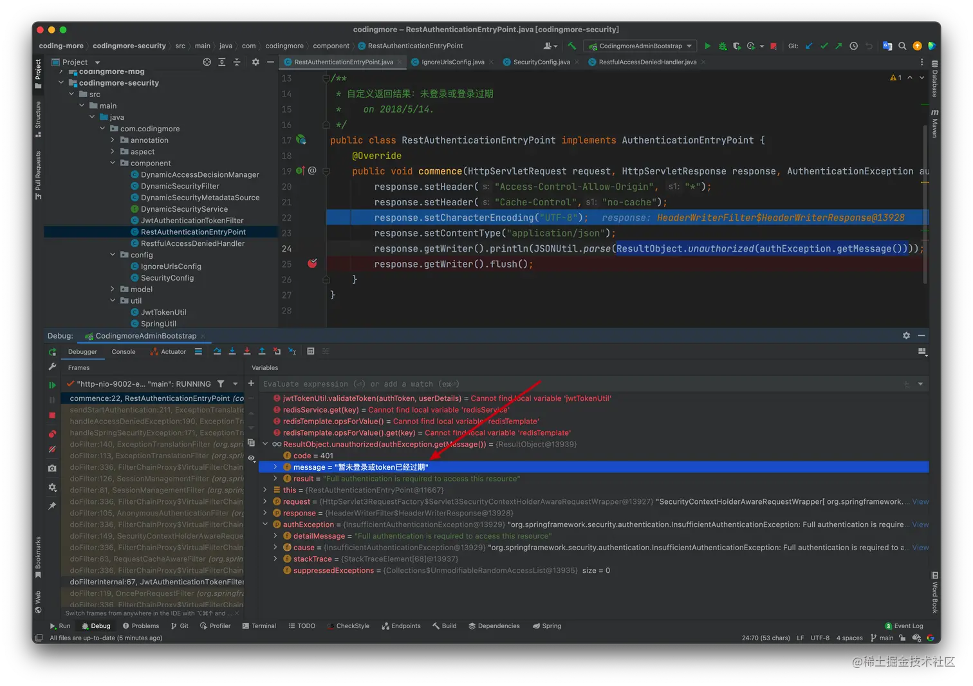The width and height of the screenshot is (973, 686).
Task: Click View link for the request variable
Action: (x=920, y=501)
